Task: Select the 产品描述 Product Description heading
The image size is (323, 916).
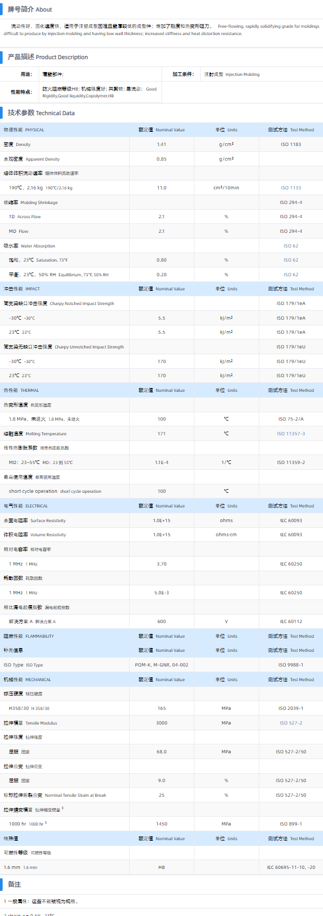Action: click(48, 57)
